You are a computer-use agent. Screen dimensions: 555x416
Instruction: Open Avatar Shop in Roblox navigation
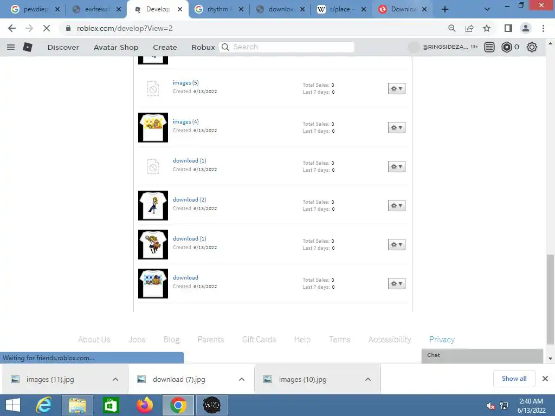(x=116, y=48)
